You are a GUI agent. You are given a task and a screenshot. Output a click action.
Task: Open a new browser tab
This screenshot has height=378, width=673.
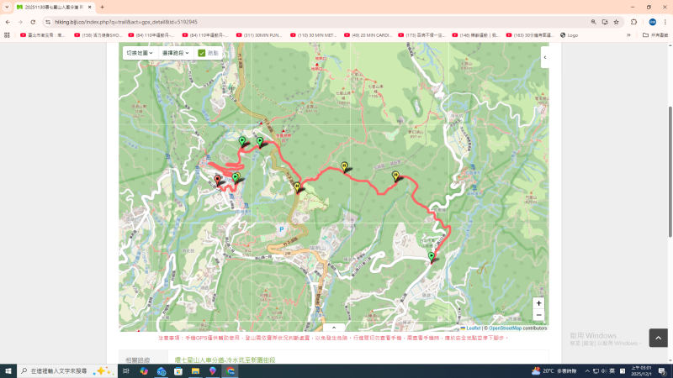[102, 7]
